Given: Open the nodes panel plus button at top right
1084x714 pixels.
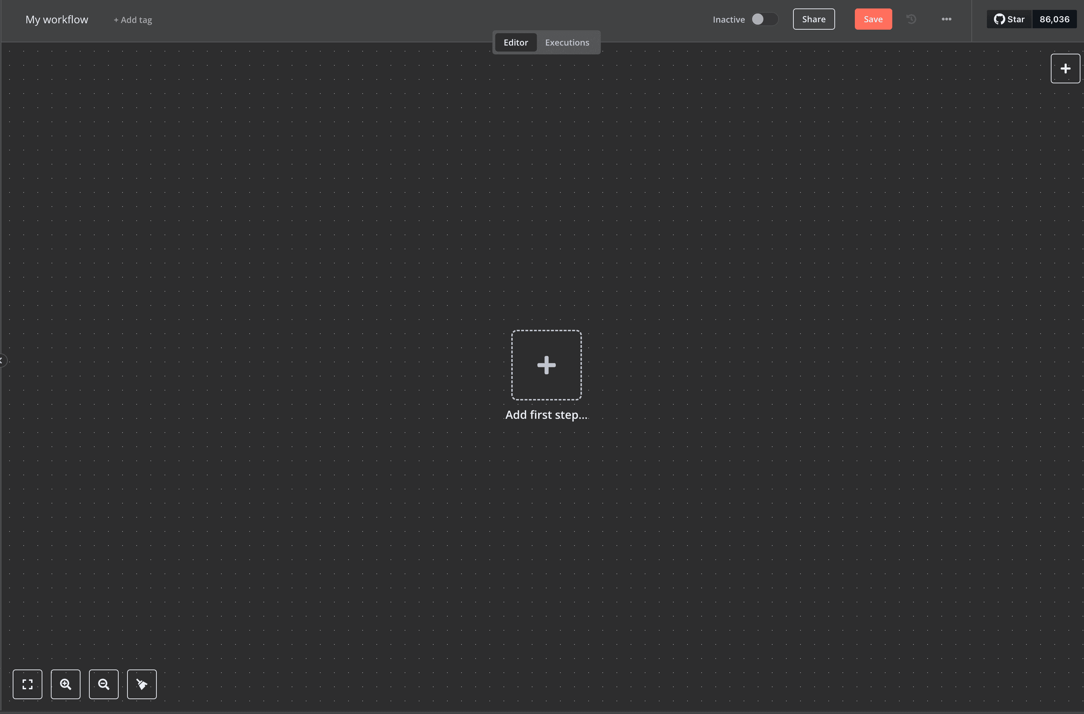Looking at the screenshot, I should tap(1065, 69).
